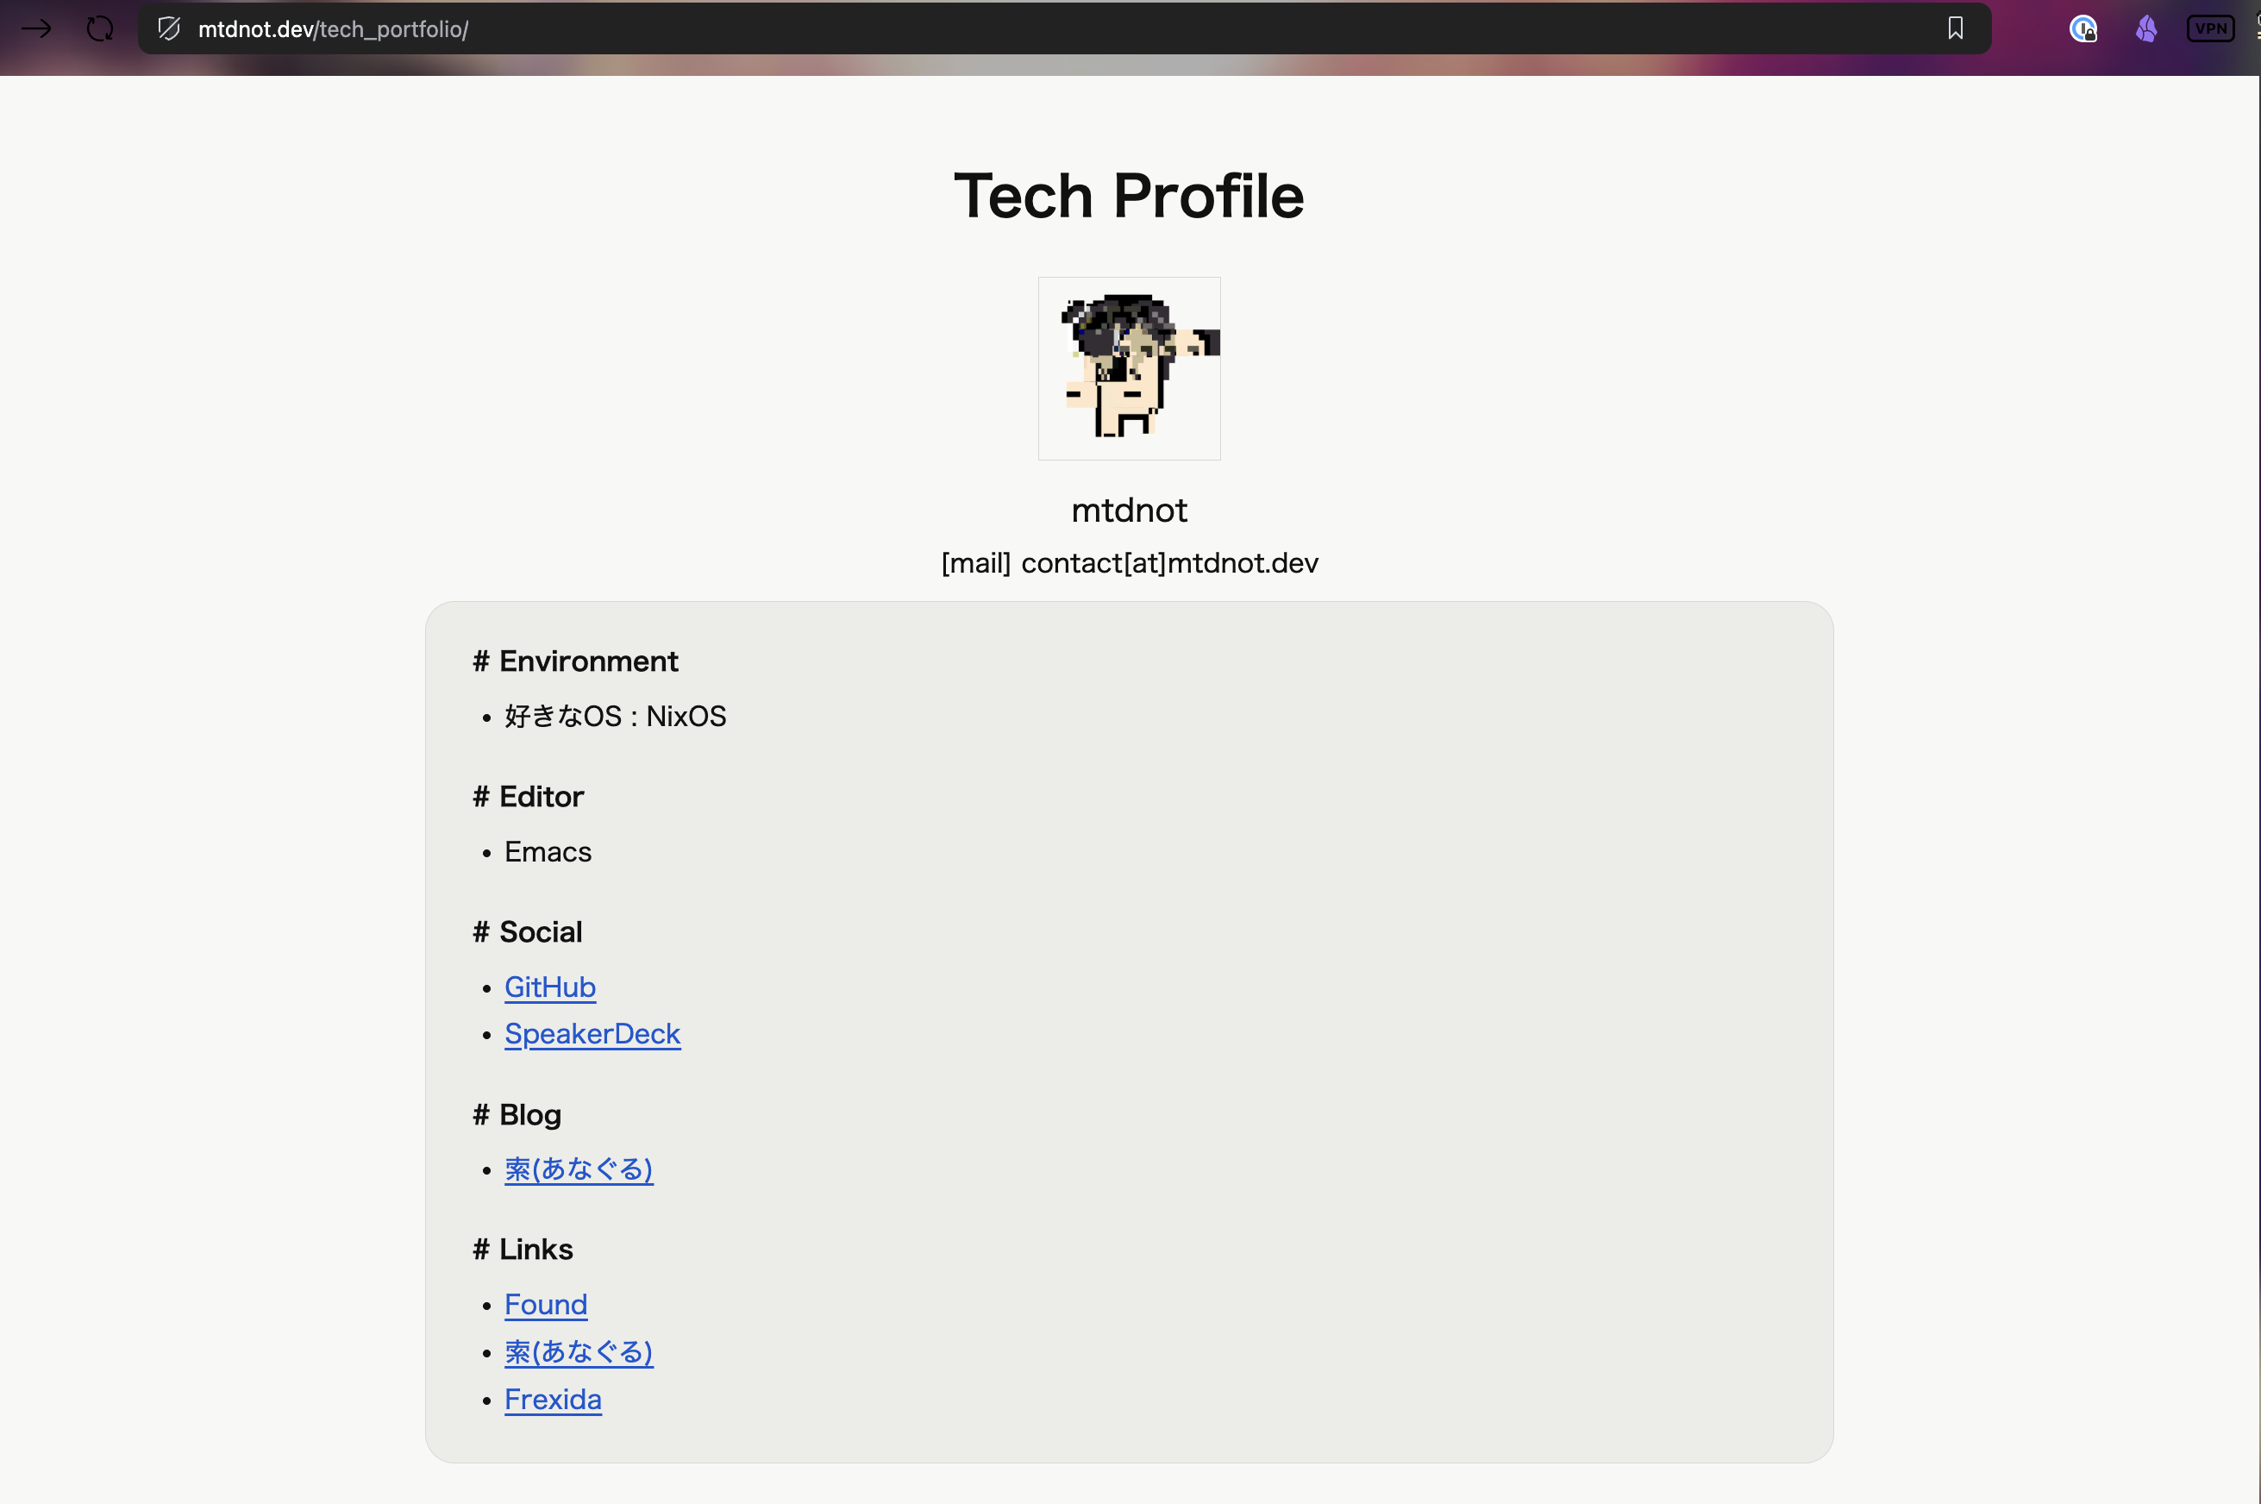Click the Tech Profile heading

tap(1130, 196)
